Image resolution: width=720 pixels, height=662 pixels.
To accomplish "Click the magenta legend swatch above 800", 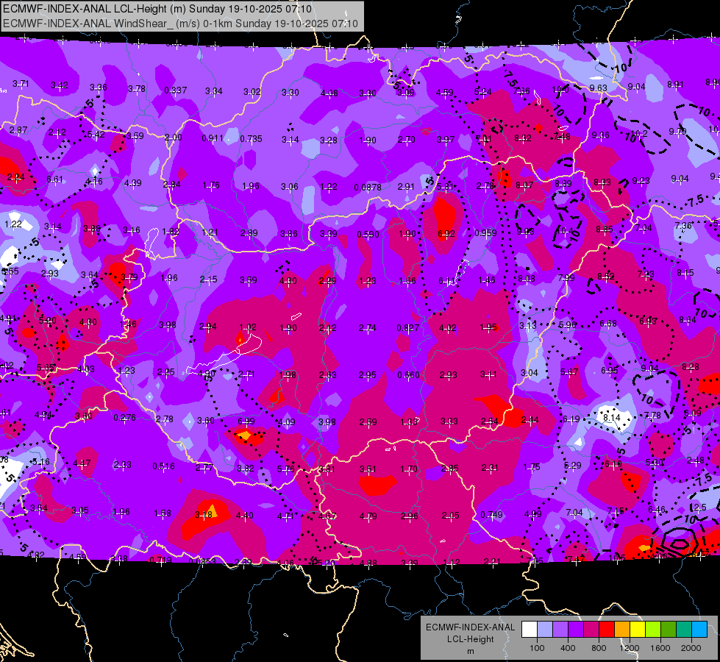I will (591, 630).
